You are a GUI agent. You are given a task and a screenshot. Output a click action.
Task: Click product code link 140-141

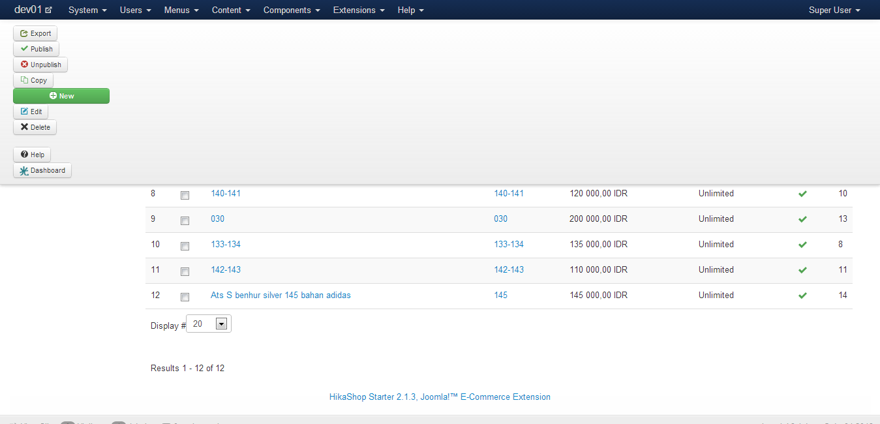[509, 193]
